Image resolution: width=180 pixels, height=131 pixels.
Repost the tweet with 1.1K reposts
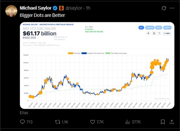pos(62,122)
